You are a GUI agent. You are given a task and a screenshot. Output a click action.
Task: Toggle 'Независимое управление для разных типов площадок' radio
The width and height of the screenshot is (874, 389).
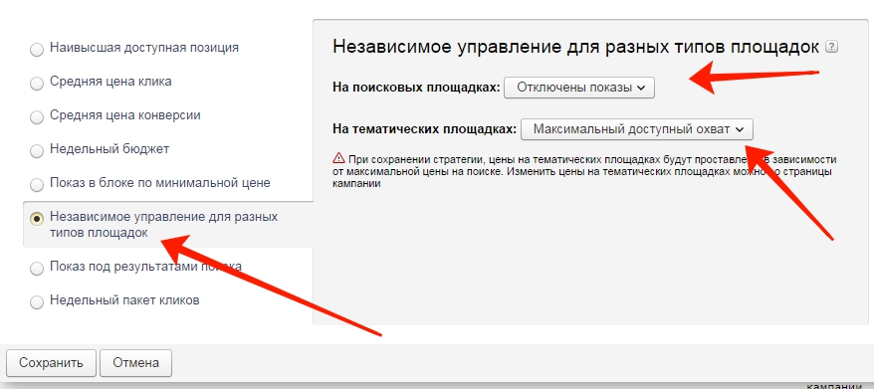pyautogui.click(x=37, y=219)
